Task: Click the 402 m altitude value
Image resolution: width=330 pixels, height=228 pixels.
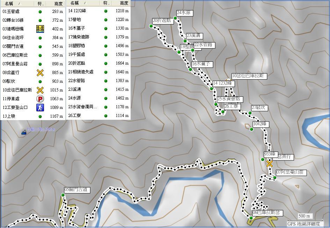Action: click(x=58, y=29)
